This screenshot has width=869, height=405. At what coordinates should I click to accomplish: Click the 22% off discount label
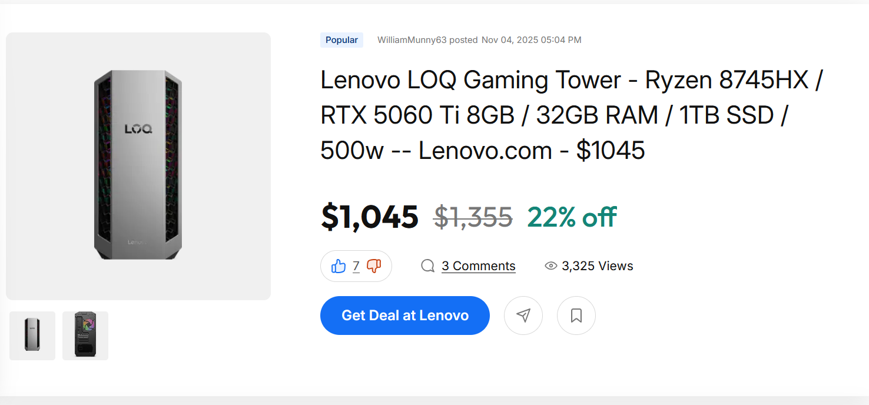(572, 217)
